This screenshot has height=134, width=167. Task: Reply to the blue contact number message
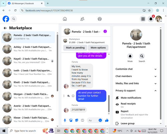68,96
